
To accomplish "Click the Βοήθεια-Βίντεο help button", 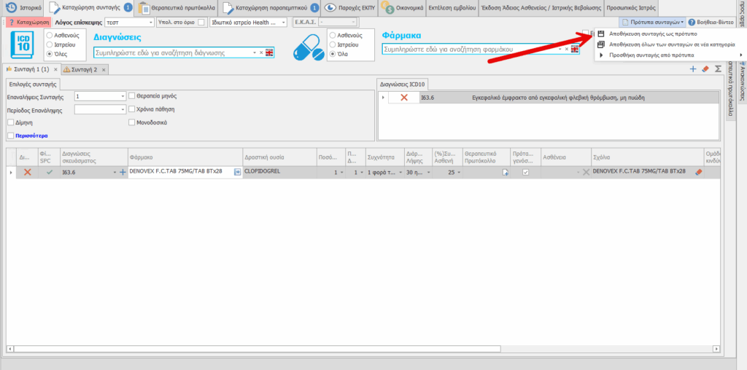I will (715, 23).
